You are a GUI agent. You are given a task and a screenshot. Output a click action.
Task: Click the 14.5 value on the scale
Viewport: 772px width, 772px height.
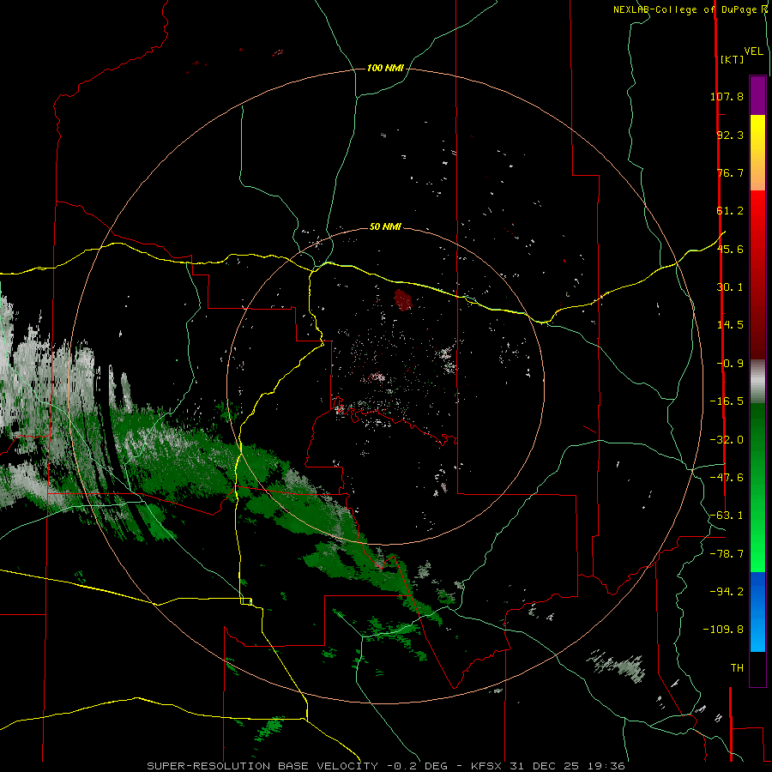tap(730, 325)
